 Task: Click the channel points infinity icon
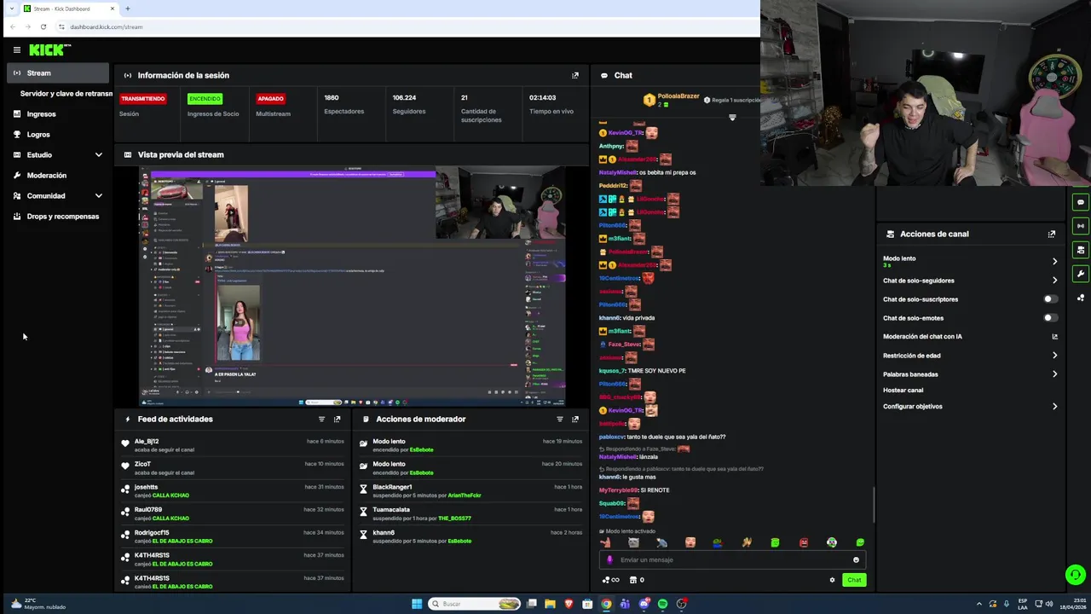click(x=611, y=580)
